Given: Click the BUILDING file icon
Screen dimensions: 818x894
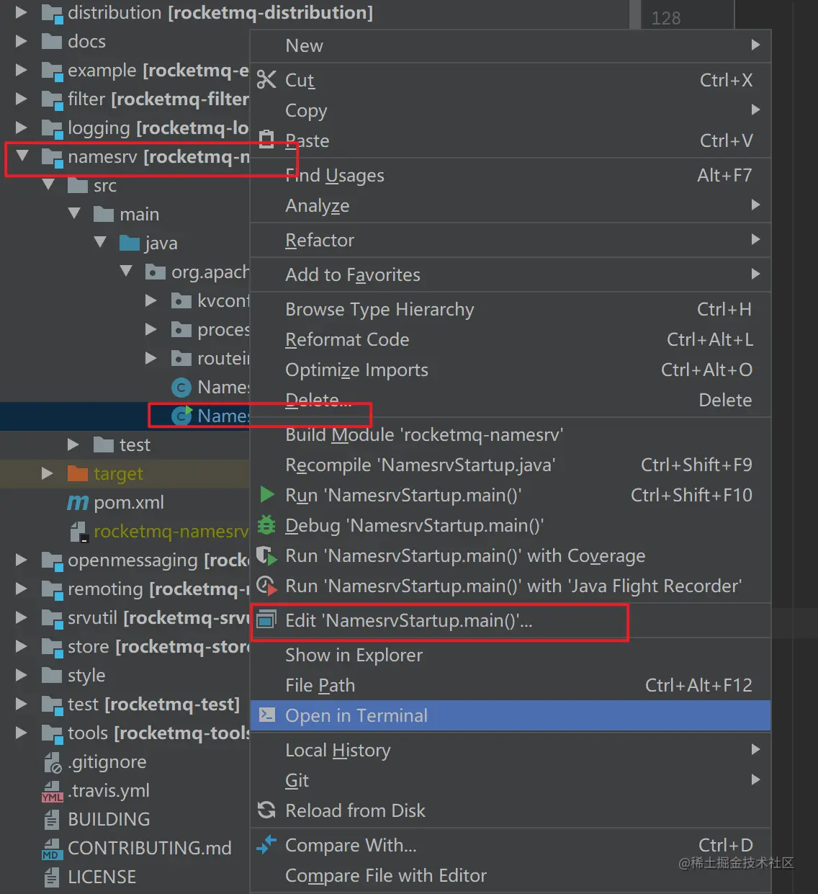Looking at the screenshot, I should pyautogui.click(x=52, y=819).
